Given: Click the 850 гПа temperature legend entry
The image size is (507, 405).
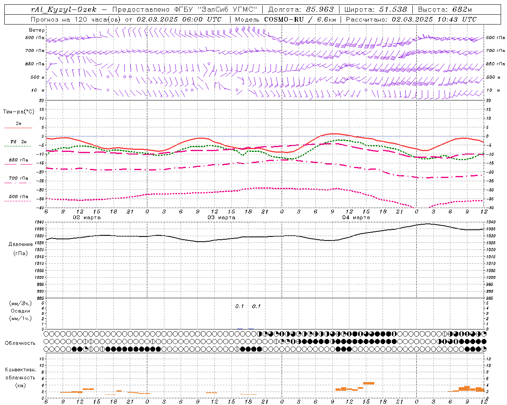Looking at the screenshot, I should point(18,160).
